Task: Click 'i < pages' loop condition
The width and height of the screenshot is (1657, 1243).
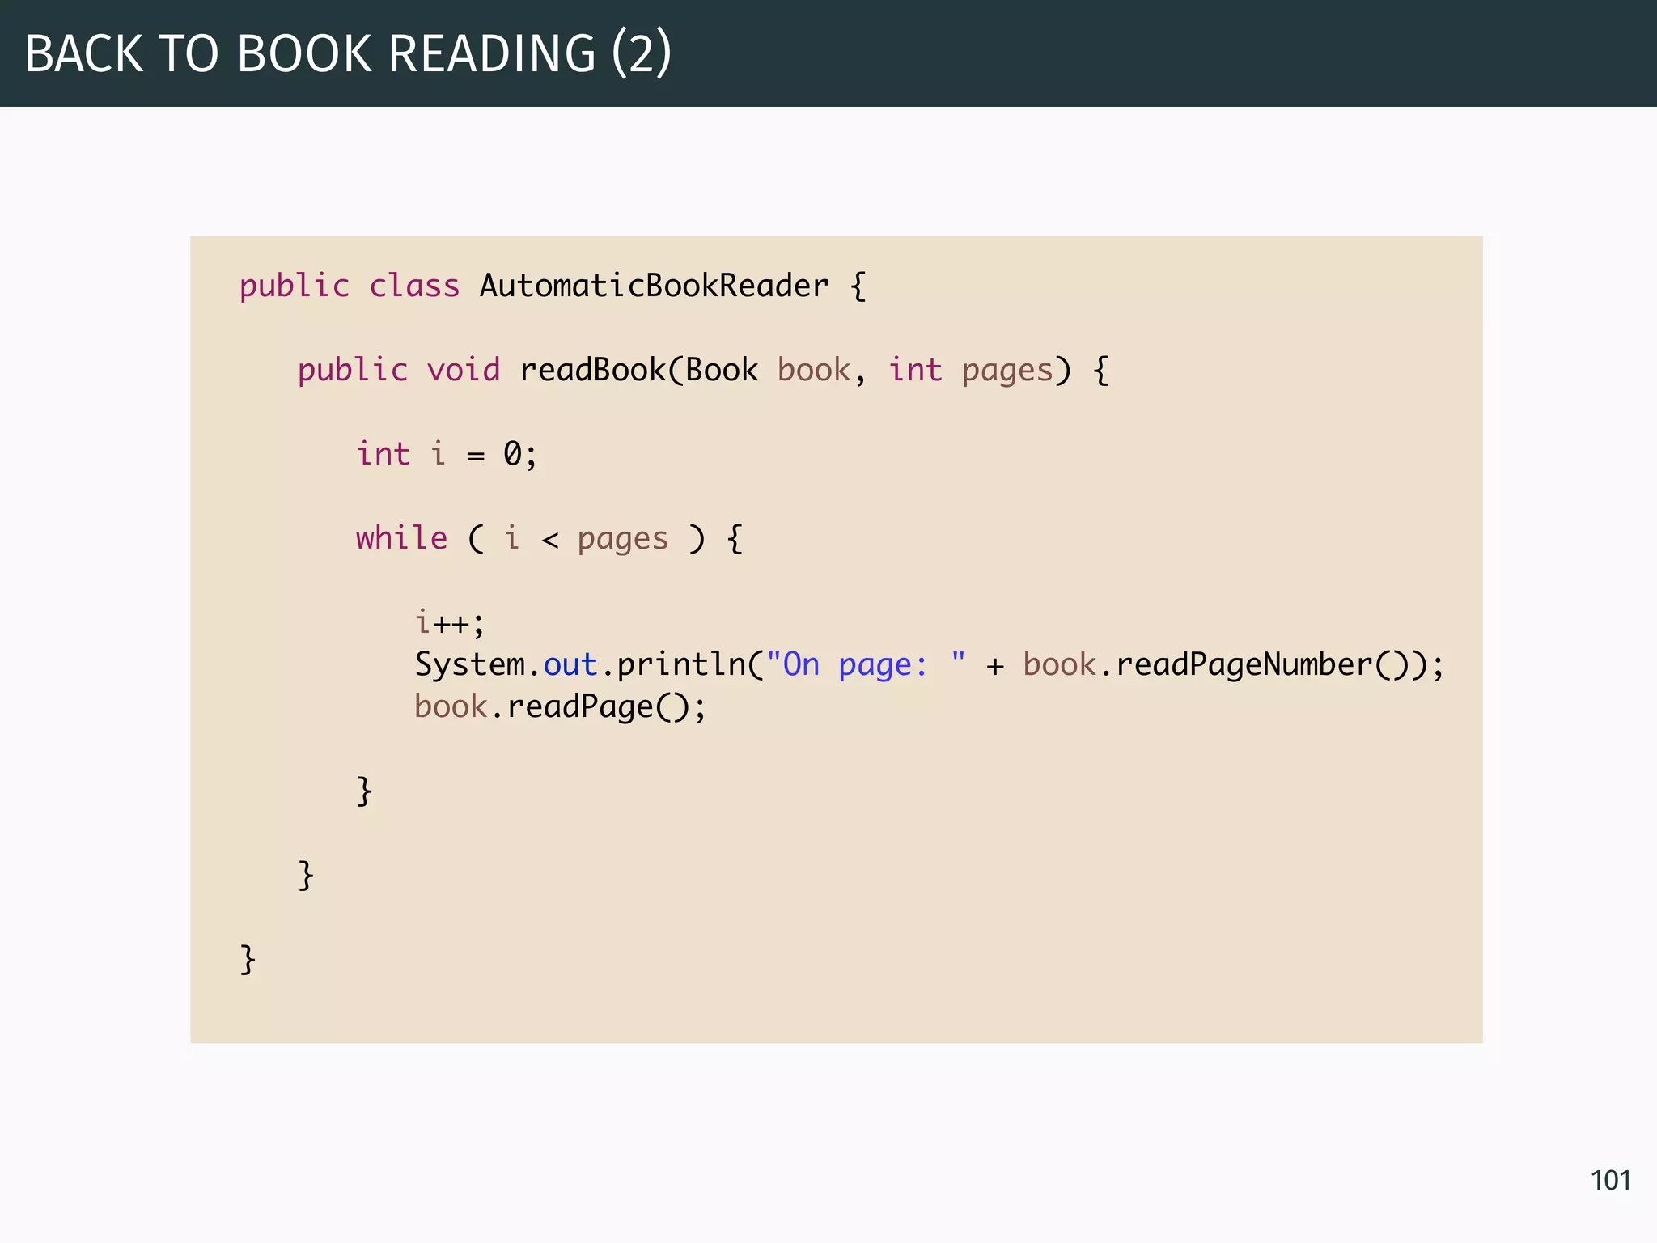Action: (587, 539)
